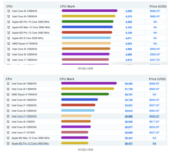Open the $668.00 price beside score 51,739

pos(154,89)
